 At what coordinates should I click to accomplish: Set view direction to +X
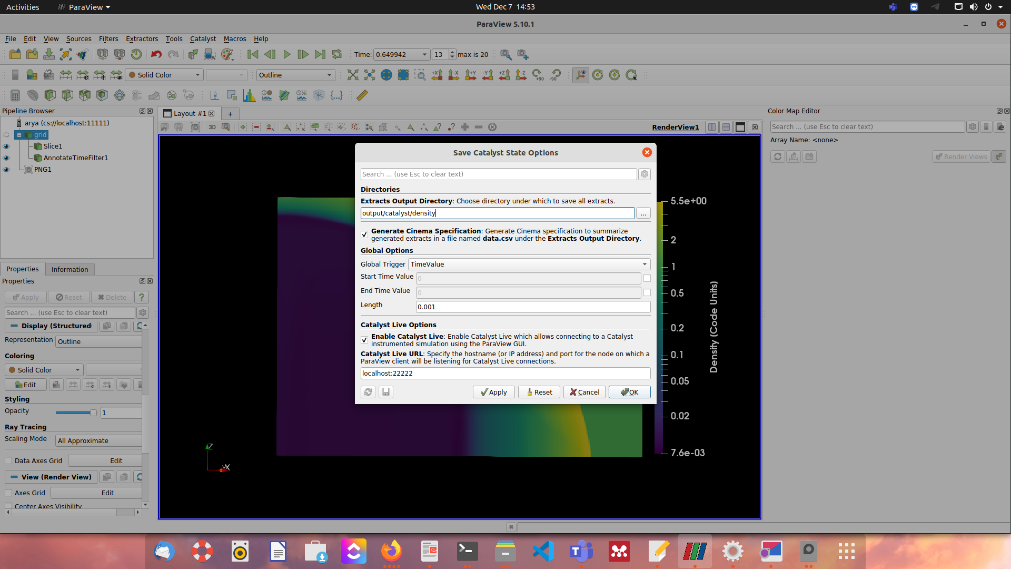click(437, 75)
